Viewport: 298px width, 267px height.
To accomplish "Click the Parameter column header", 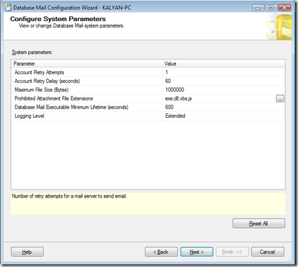I will click(87, 63).
